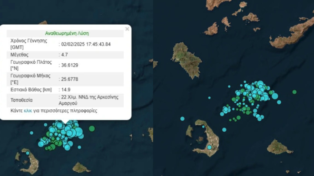Image resolution: width=314 pixels, height=176 pixels.
Task: Click the isolated green marker east of left map's cluster
Action: click(92, 128)
